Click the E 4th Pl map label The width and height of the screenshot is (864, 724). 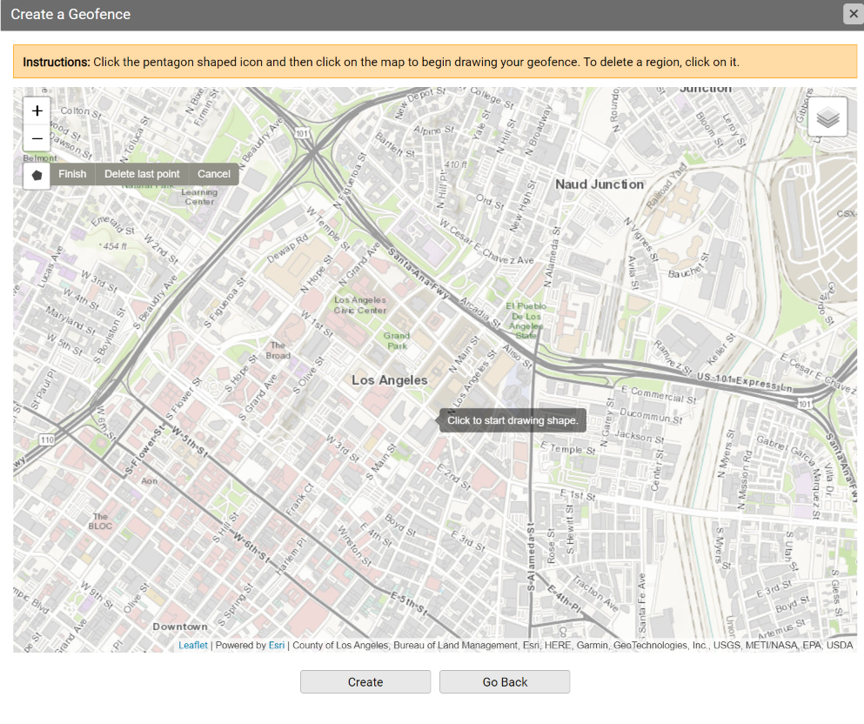[564, 600]
